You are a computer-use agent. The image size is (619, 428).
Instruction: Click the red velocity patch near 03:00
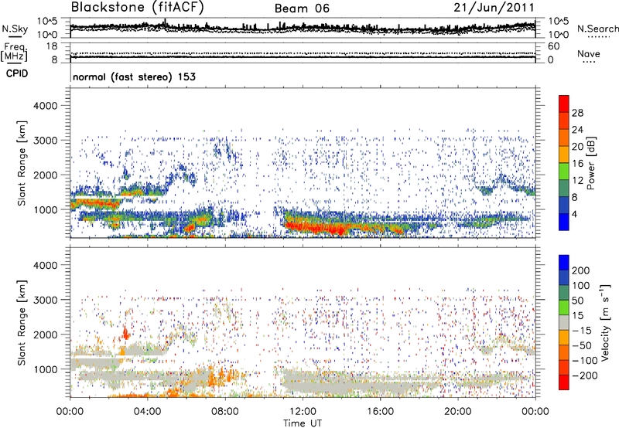pyautogui.click(x=125, y=333)
